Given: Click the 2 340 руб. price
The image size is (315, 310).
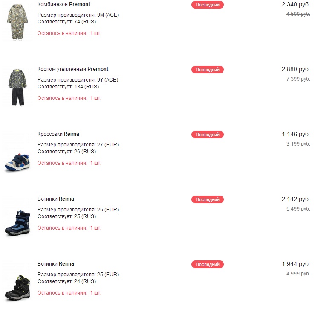Looking at the screenshot, I should coord(296,4).
